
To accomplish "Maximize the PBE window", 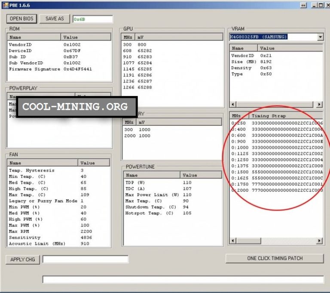I will (321, 5).
